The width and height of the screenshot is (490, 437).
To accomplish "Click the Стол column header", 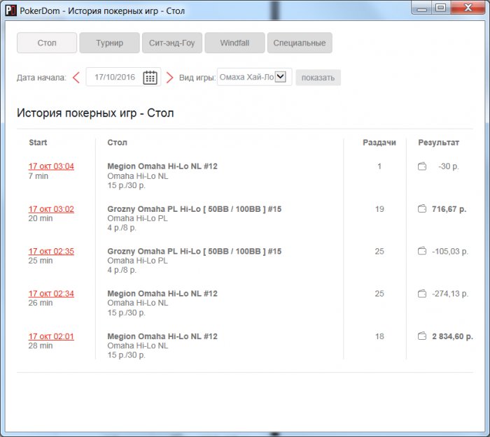I will 117,143.
